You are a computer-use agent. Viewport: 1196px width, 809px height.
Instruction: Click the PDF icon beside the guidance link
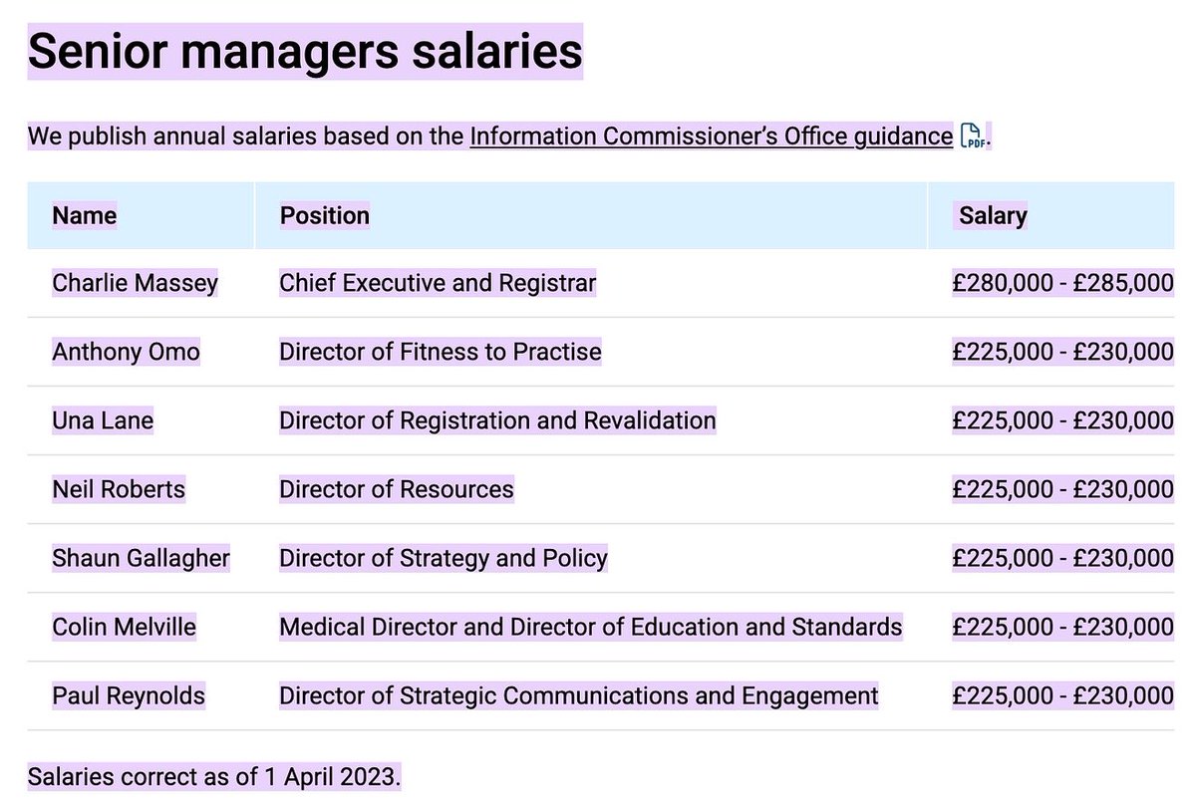971,135
